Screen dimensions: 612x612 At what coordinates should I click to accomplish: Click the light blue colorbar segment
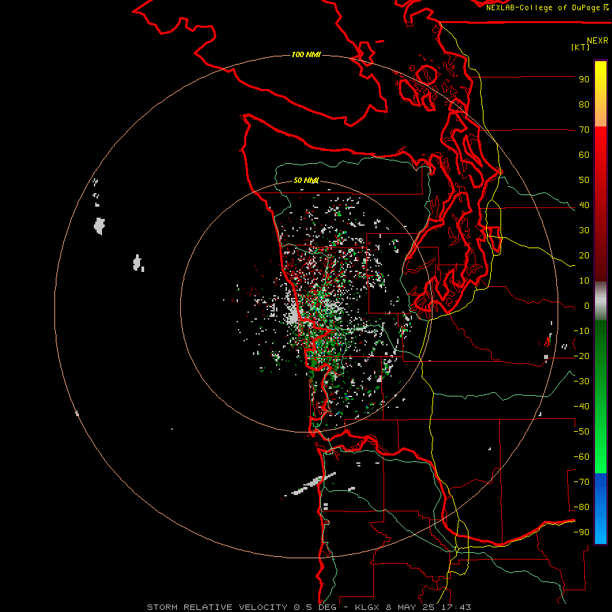click(x=600, y=527)
